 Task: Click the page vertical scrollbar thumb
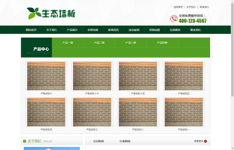coord(232,50)
